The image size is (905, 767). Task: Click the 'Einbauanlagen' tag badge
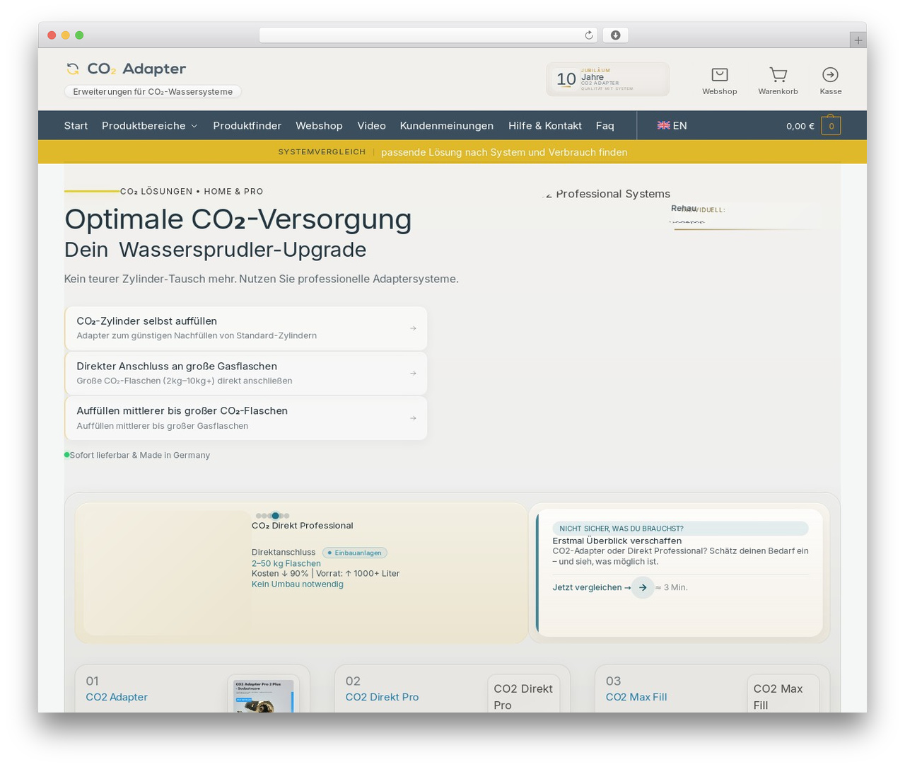click(x=355, y=553)
